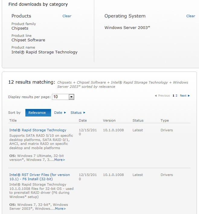199x214 pixels.
Task: Select Chipsets product family value
Action: pyautogui.click(x=20, y=28)
